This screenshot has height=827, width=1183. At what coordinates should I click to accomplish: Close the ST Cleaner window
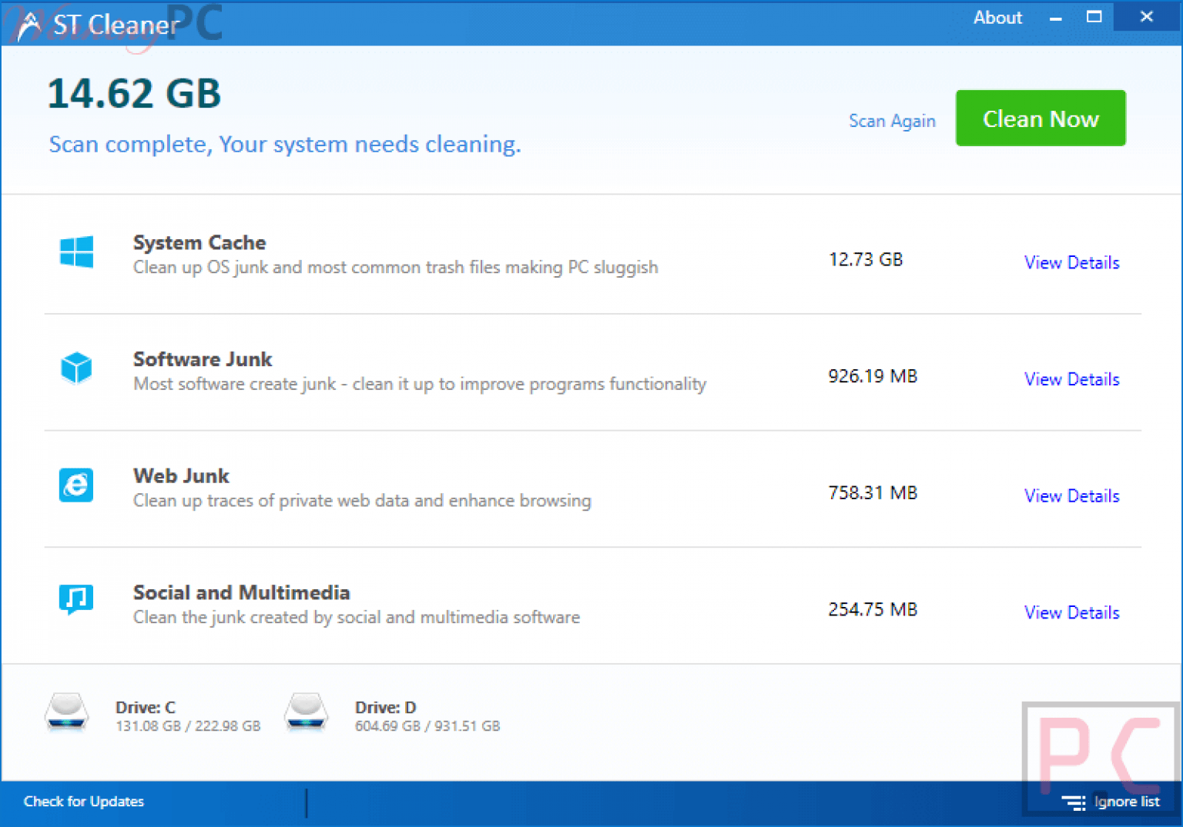point(1146,16)
